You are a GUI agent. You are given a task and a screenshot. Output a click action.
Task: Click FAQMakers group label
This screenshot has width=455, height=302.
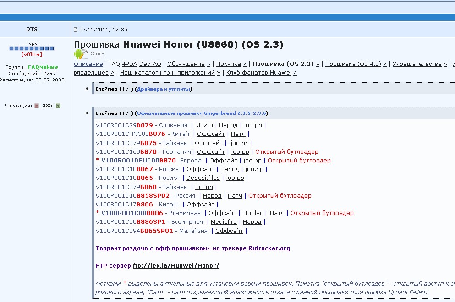[x=43, y=67]
